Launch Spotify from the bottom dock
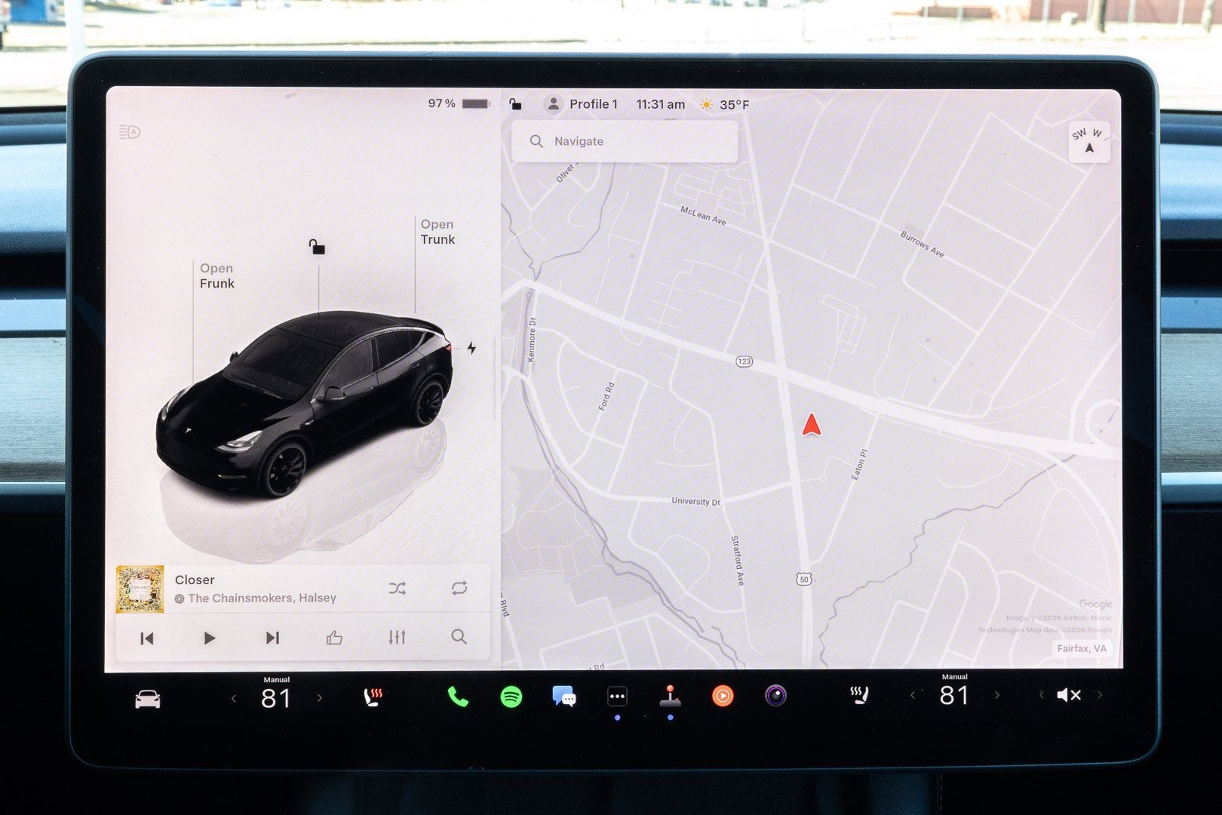The image size is (1222, 815). 513,695
